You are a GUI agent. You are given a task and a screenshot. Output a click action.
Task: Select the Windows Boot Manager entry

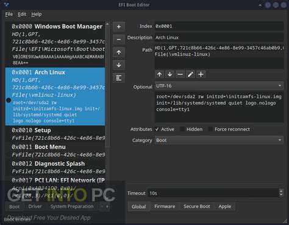[55, 44]
